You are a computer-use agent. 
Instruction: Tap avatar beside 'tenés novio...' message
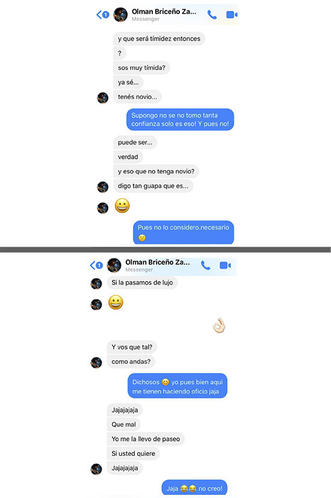tap(102, 98)
